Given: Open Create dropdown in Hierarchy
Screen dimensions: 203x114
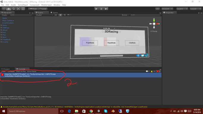Looking at the screenshot, I should [5, 15].
